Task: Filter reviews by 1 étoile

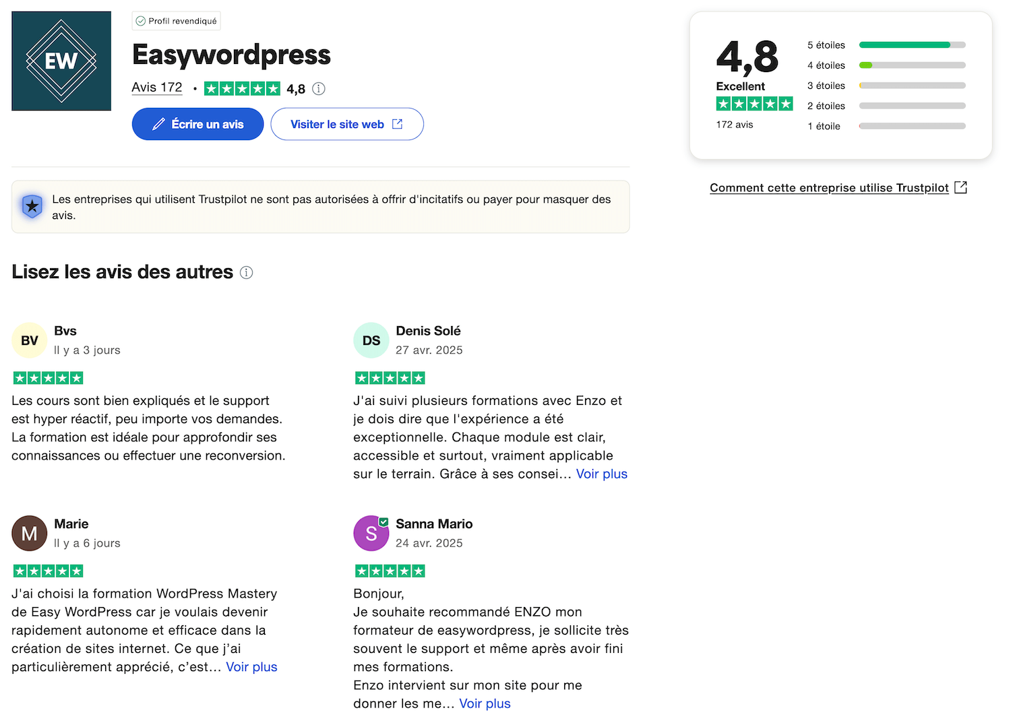Action: pos(824,126)
